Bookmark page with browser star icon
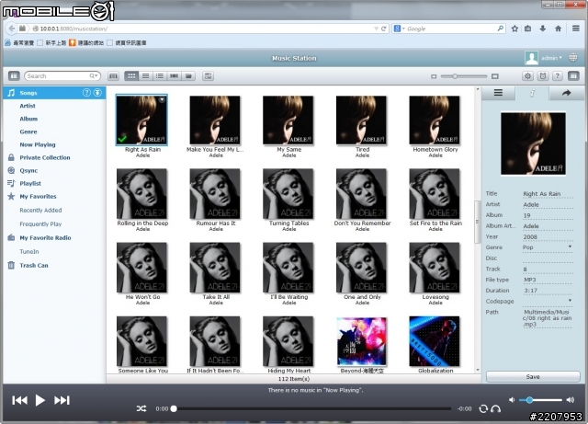This screenshot has width=588, height=424. 514,29
